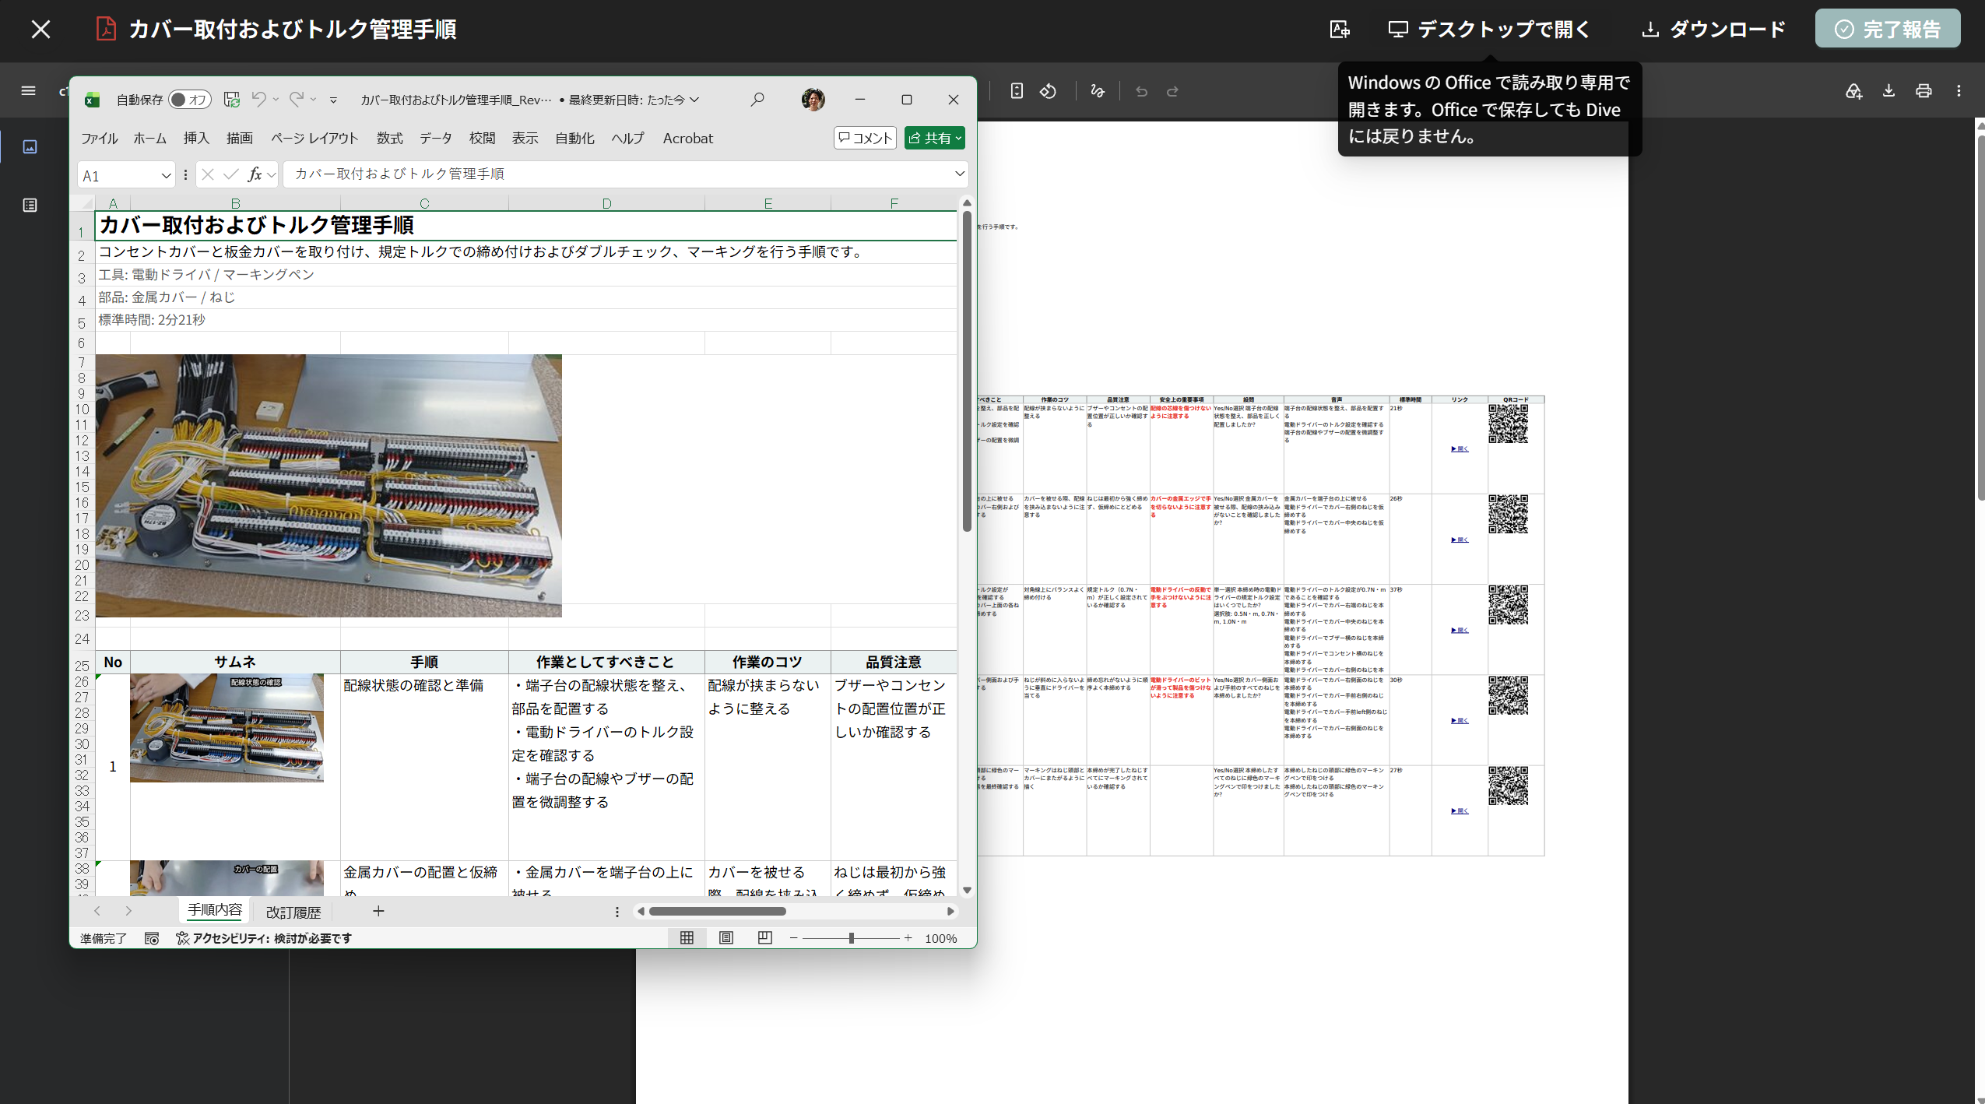Click the wiring panel photo in sheet
The image size is (1985, 1104).
coord(328,485)
